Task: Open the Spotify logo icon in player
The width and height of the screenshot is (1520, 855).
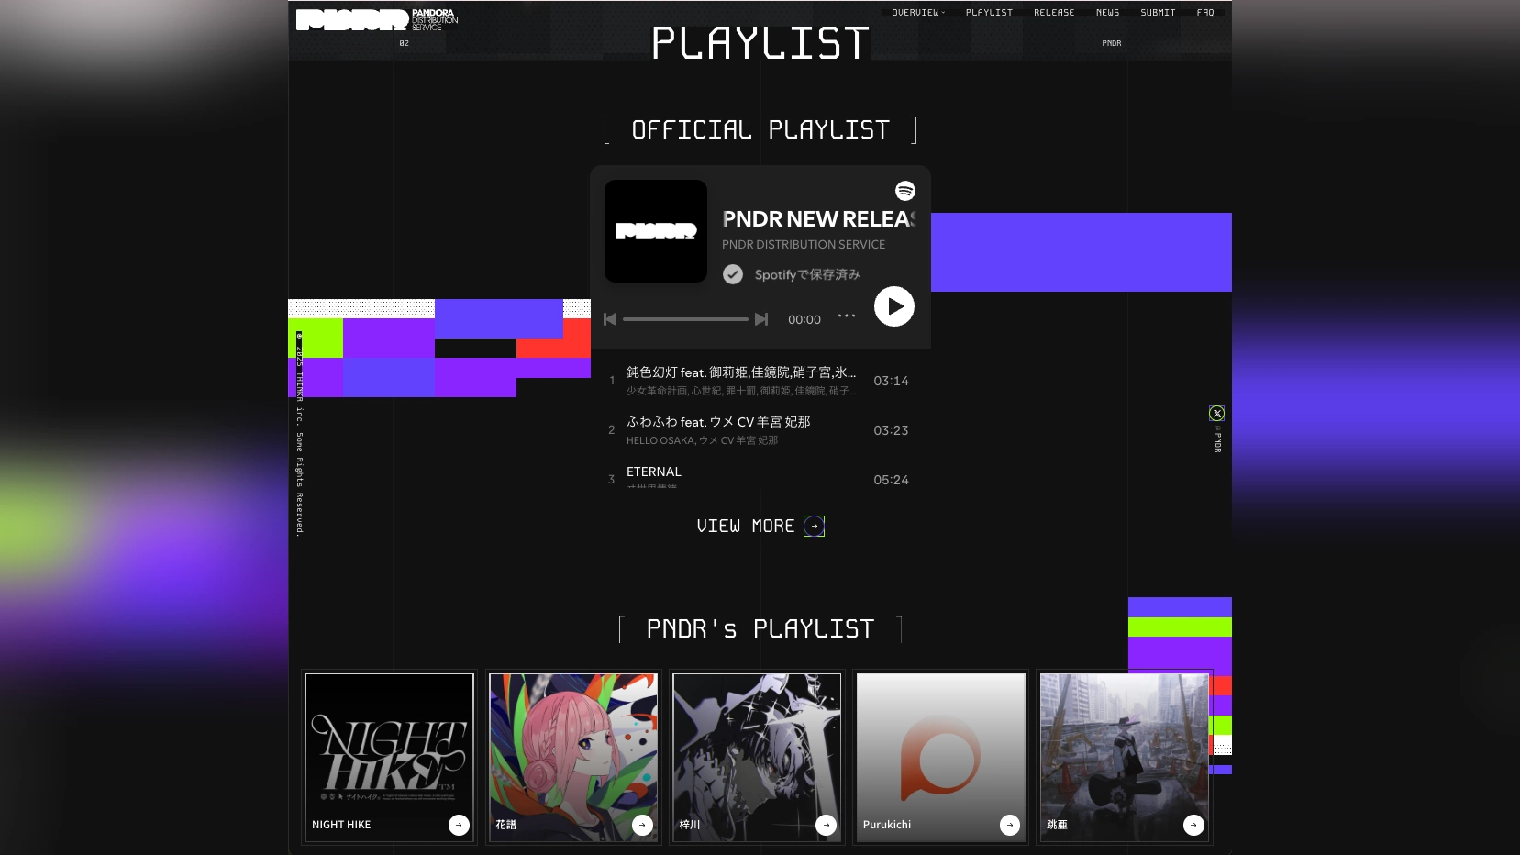Action: tap(905, 191)
